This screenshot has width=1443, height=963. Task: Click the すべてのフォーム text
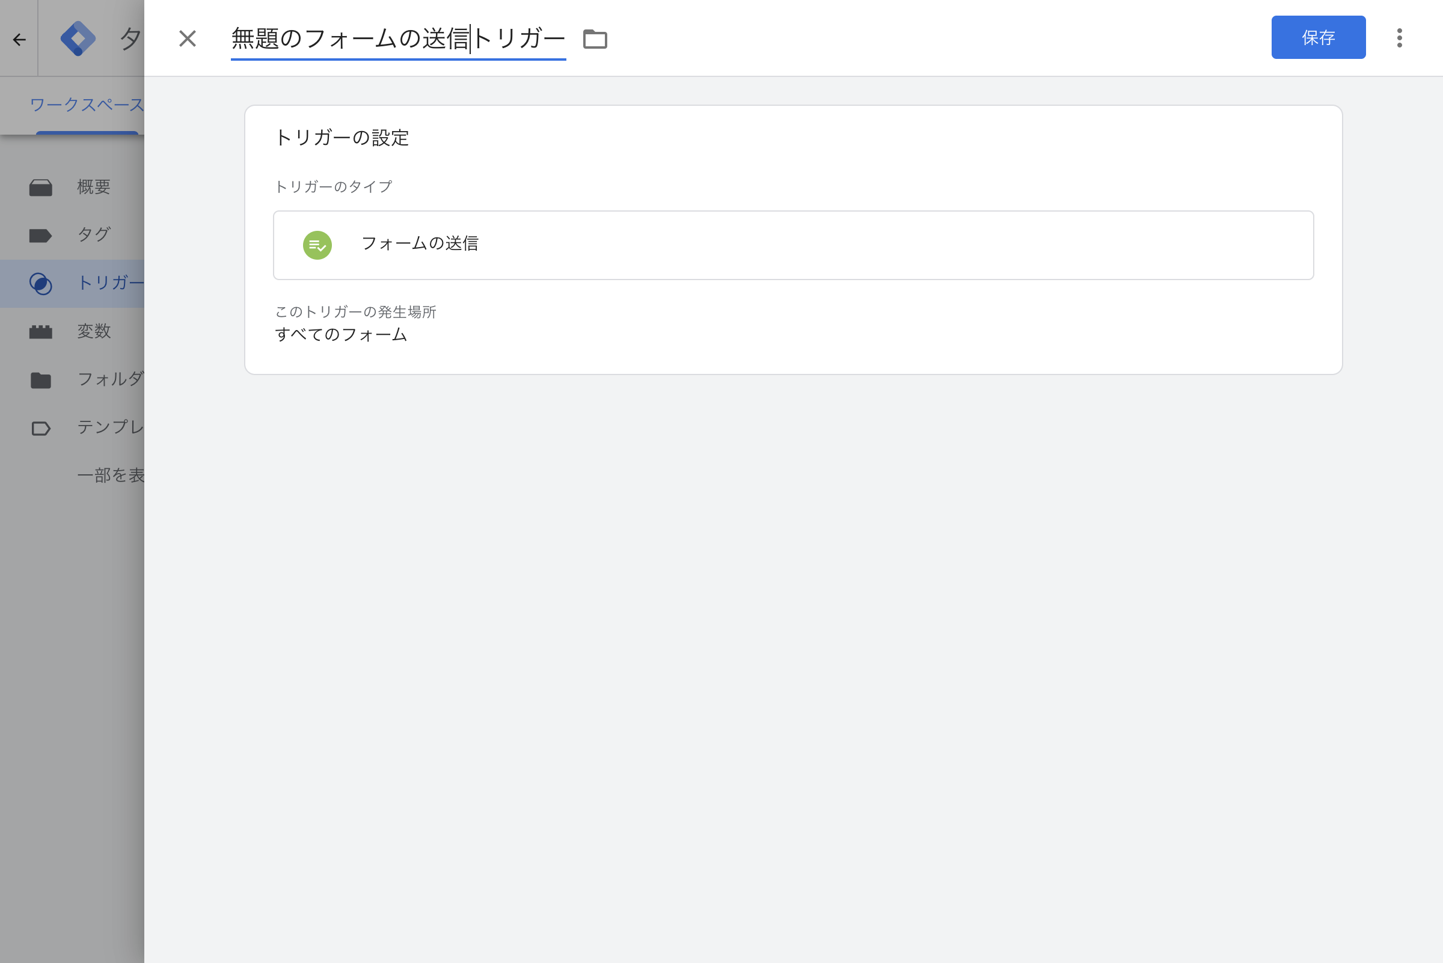341,335
